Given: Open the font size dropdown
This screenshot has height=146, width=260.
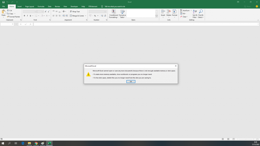Looking at the screenshot, I should coord(42,11).
